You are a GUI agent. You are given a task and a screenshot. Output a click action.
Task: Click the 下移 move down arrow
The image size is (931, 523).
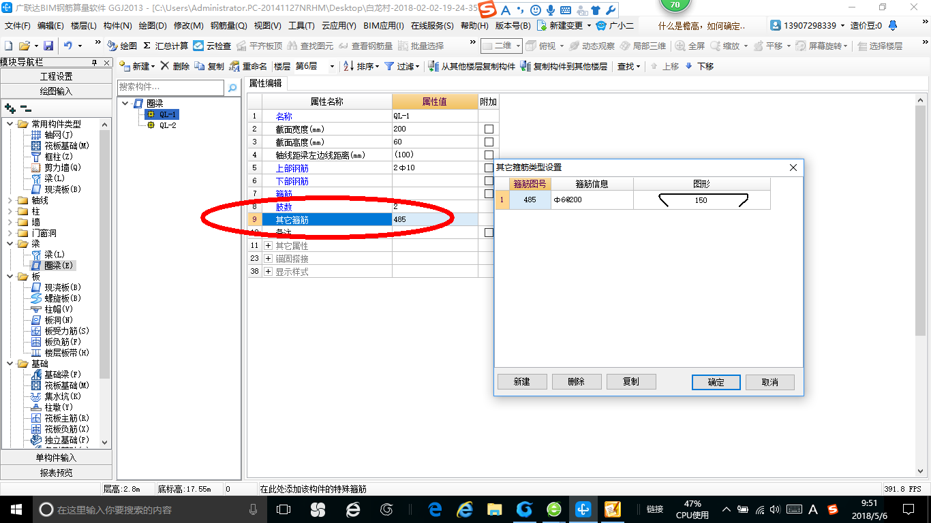coord(699,66)
